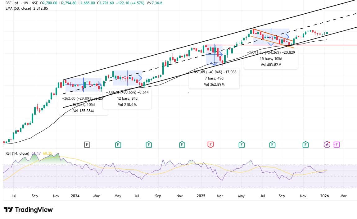Image resolution: width=357 pixels, height=219 pixels.
Task: Click the −40.94% drop measurement text
Action: (214, 72)
